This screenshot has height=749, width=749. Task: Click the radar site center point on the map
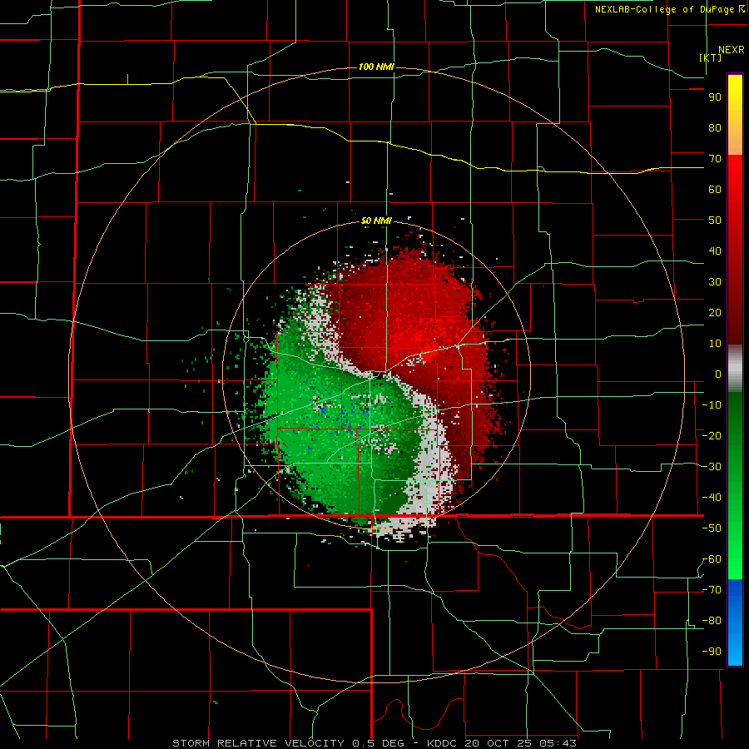click(378, 375)
